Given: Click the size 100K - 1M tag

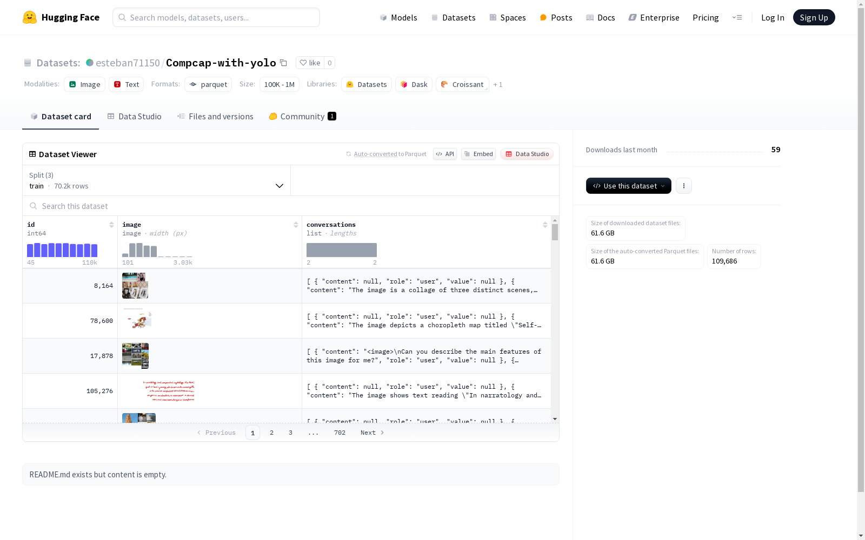Looking at the screenshot, I should point(280,84).
